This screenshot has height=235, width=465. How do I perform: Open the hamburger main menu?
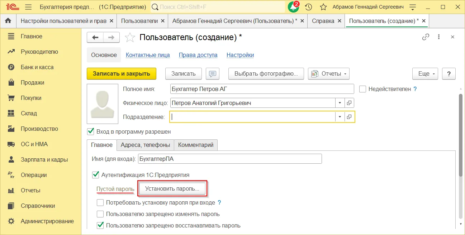(29, 7)
